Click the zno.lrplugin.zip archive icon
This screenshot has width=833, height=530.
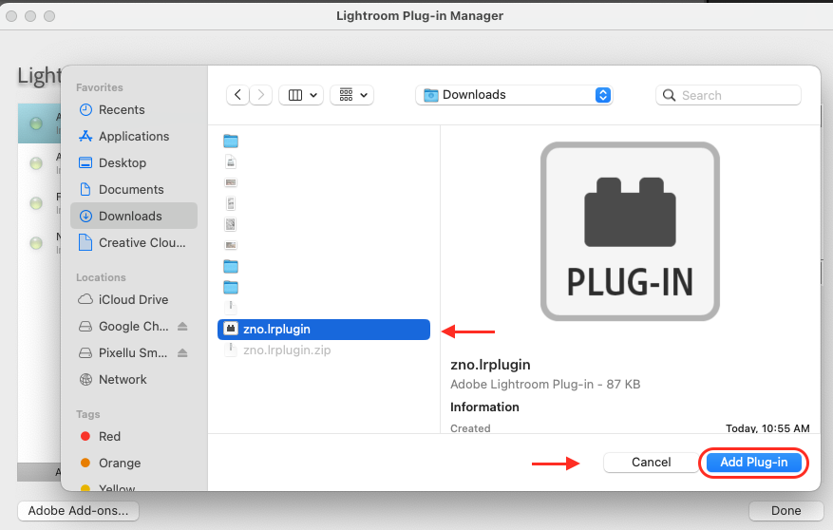(231, 350)
